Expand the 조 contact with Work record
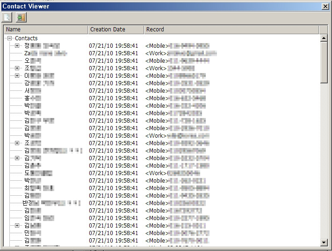This screenshot has width=332, height=251. tap(17, 68)
